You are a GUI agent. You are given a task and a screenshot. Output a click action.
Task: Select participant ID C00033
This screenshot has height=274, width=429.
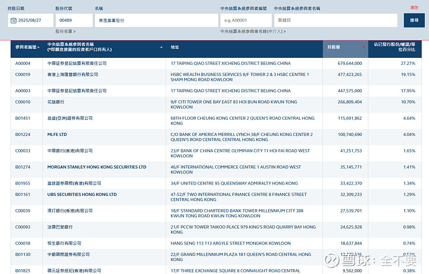click(x=23, y=150)
